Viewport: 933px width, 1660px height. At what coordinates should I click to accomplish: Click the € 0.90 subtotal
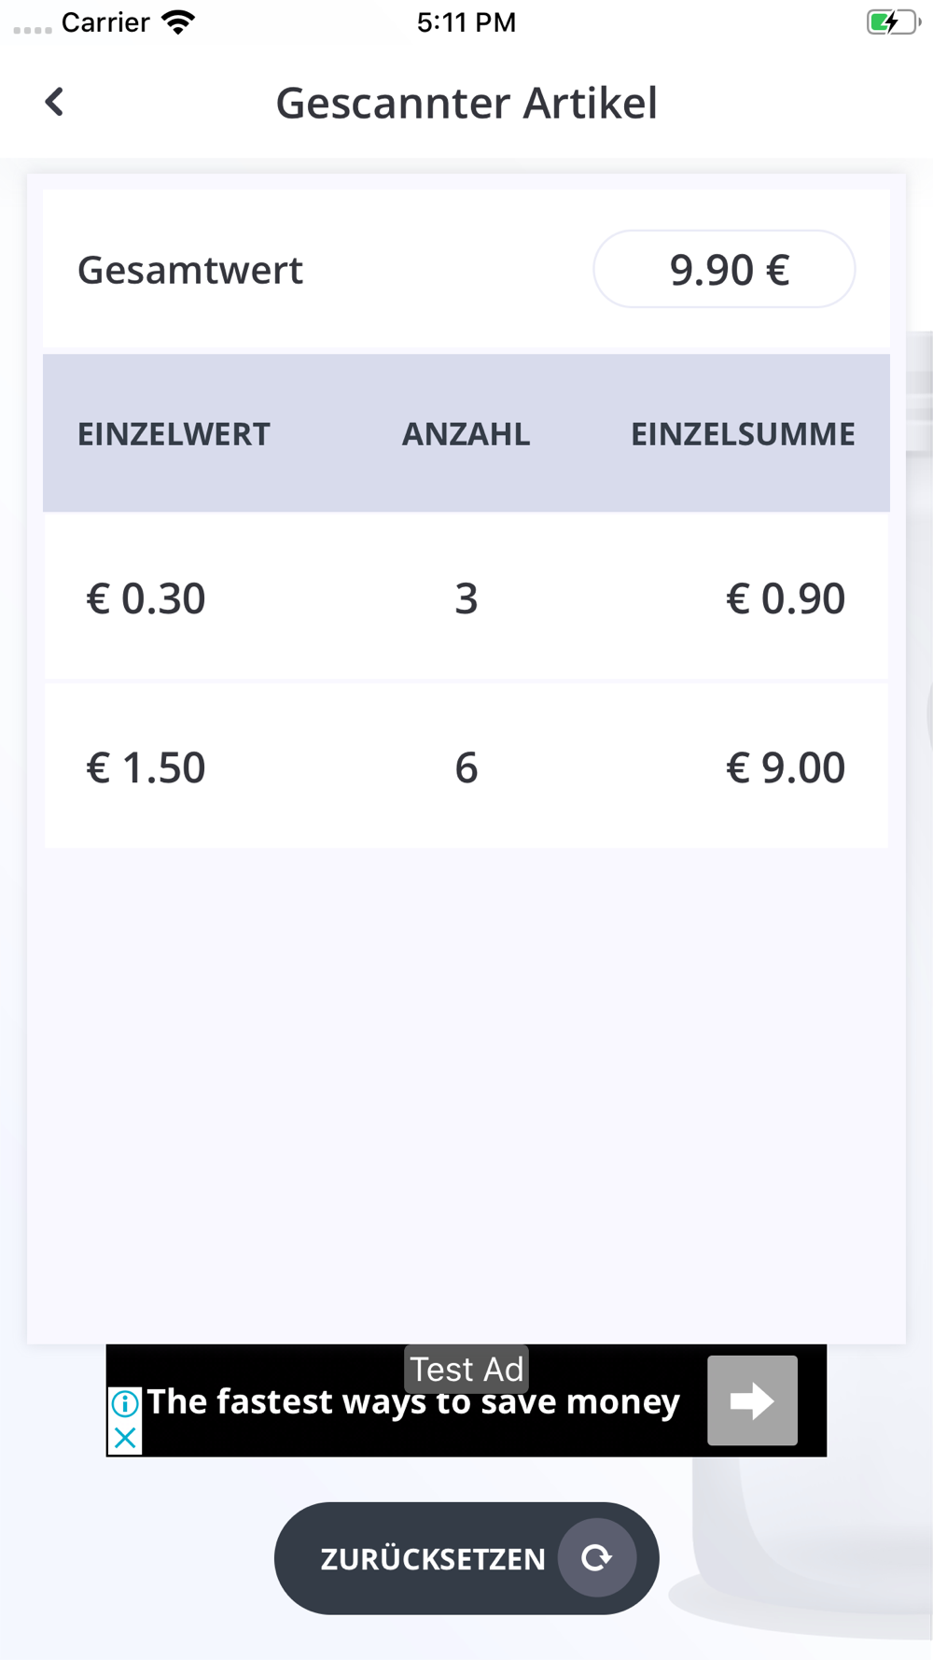tap(786, 598)
